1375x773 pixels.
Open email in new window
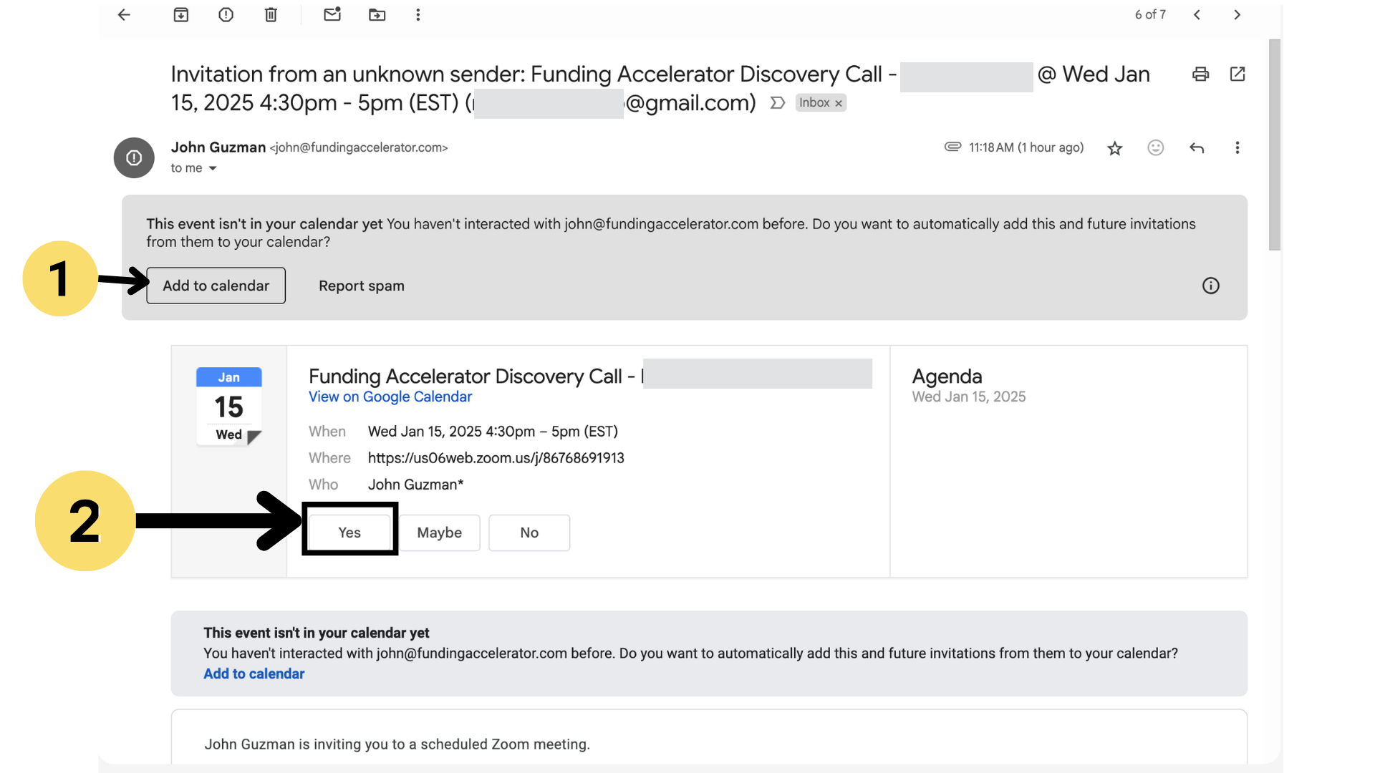(x=1237, y=74)
